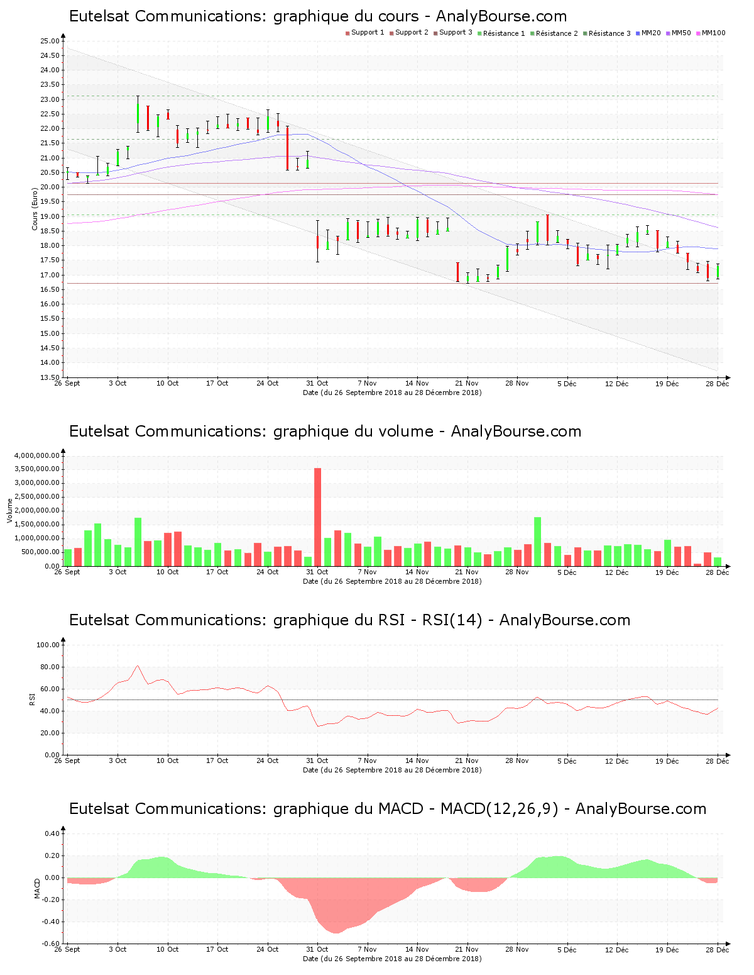Select the Résistance 2 legend label

(x=557, y=33)
